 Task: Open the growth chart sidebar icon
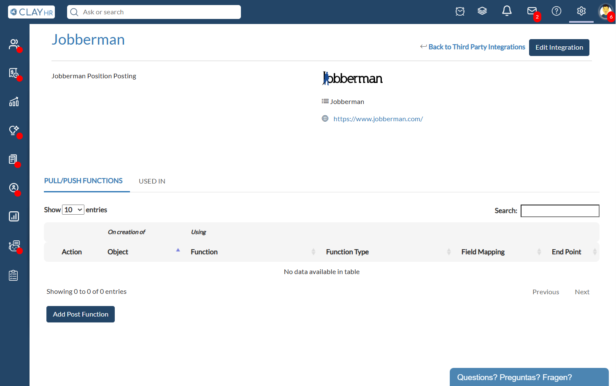coord(14,101)
